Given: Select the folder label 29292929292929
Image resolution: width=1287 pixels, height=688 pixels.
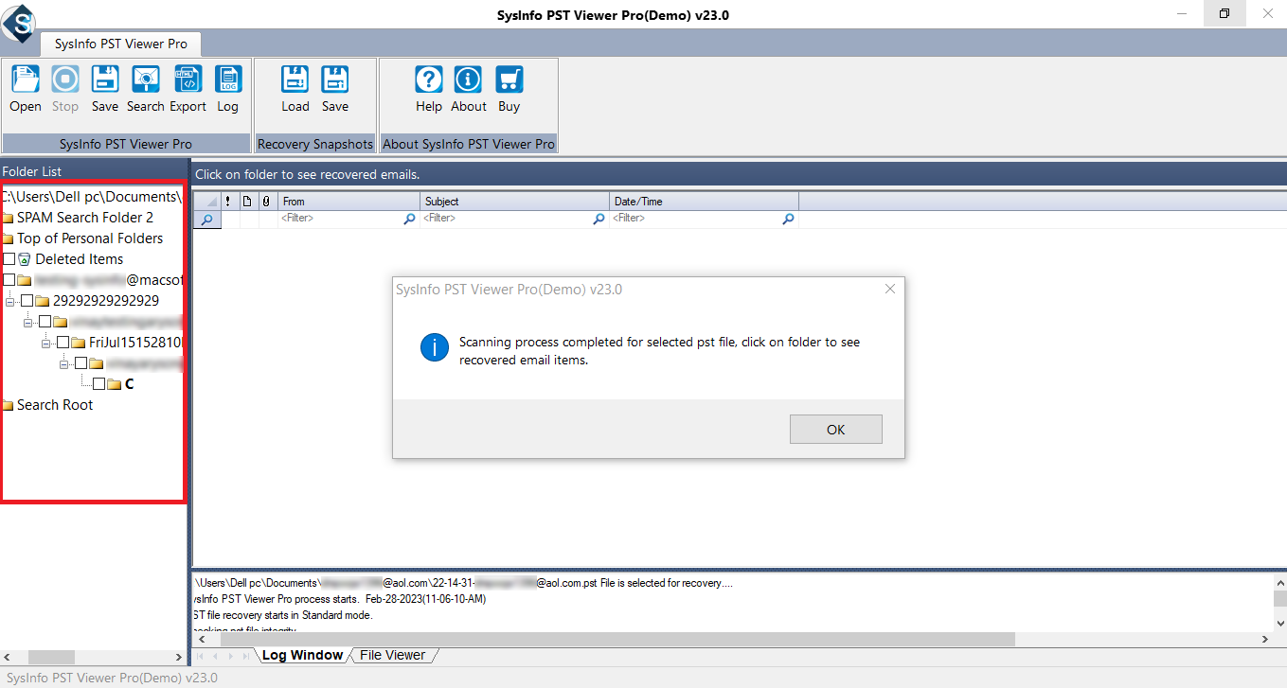Looking at the screenshot, I should point(106,301).
